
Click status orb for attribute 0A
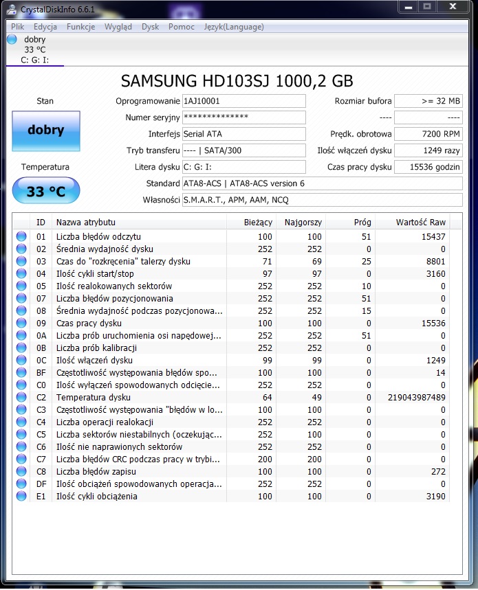pos(21,335)
